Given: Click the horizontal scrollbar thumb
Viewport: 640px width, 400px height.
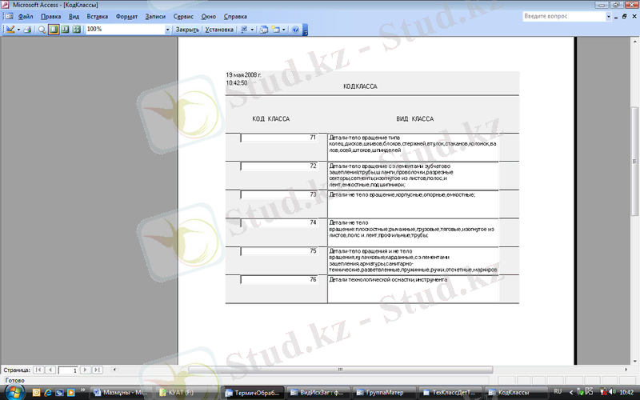Looking at the screenshot, I should coord(340,370).
